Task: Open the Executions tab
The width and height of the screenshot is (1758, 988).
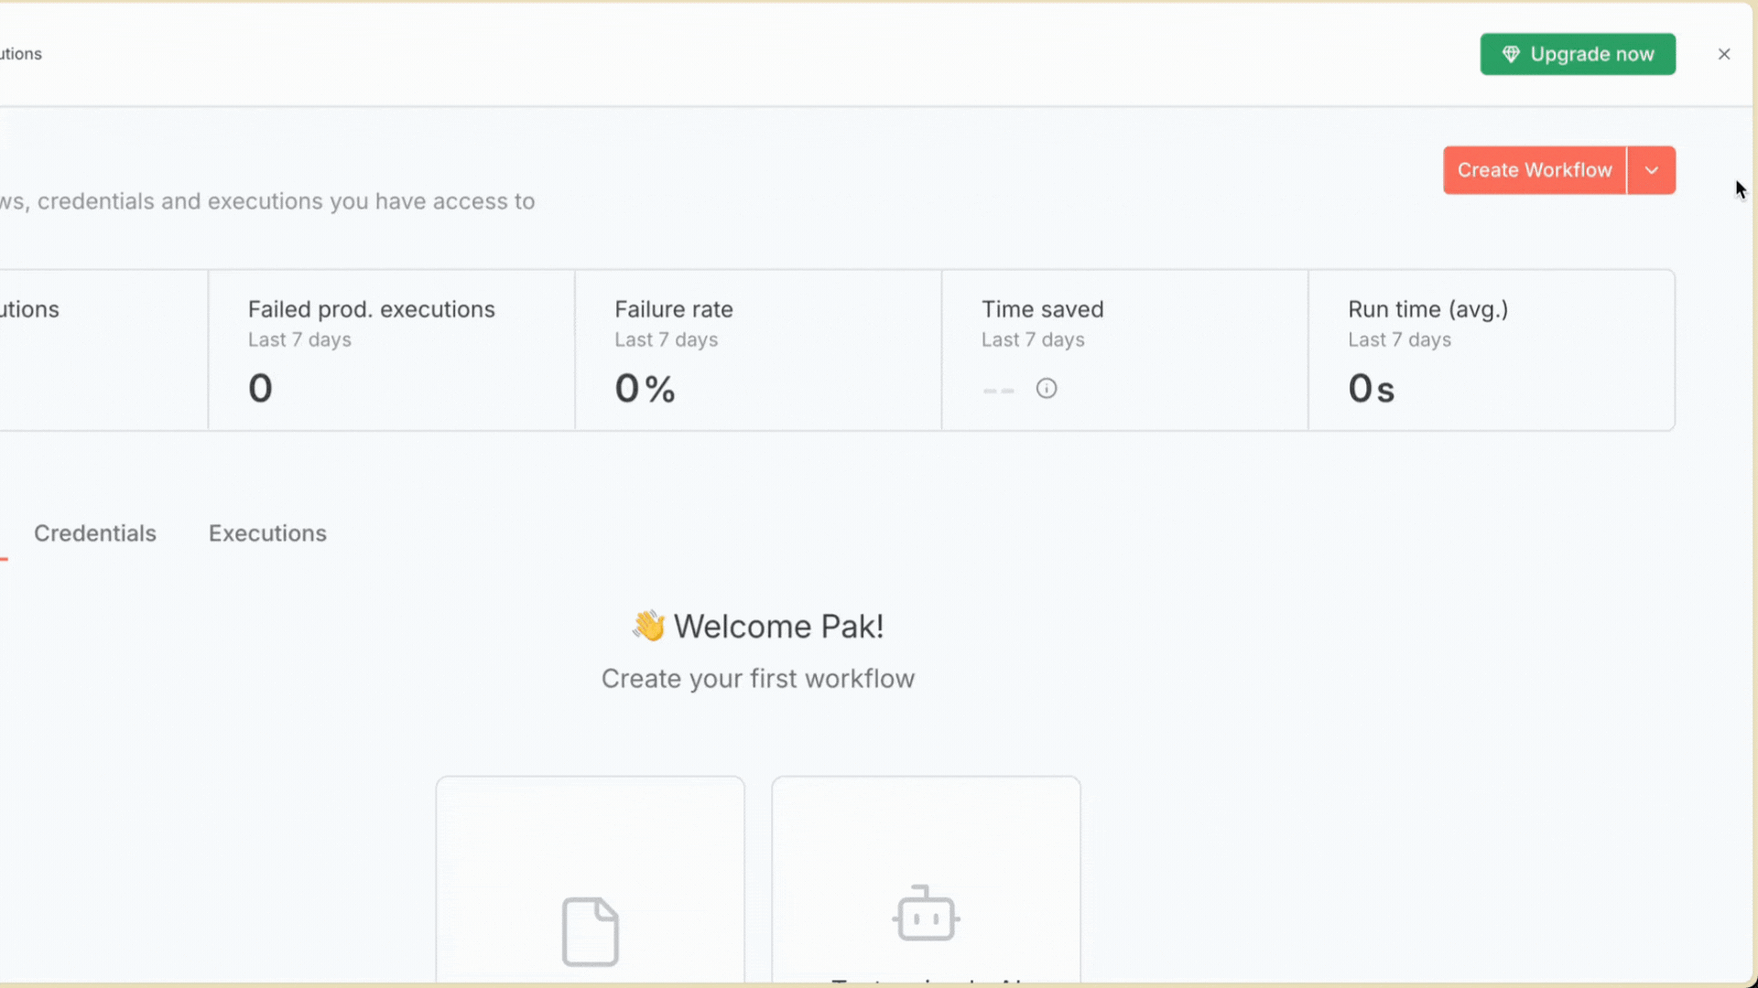Action: [x=267, y=533]
